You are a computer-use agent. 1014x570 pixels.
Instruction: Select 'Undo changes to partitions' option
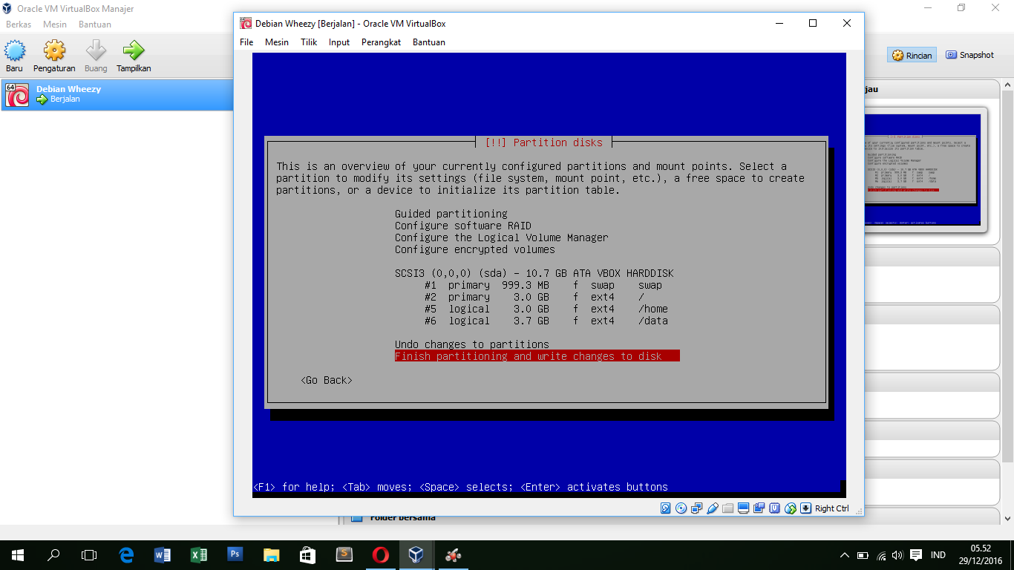472,344
